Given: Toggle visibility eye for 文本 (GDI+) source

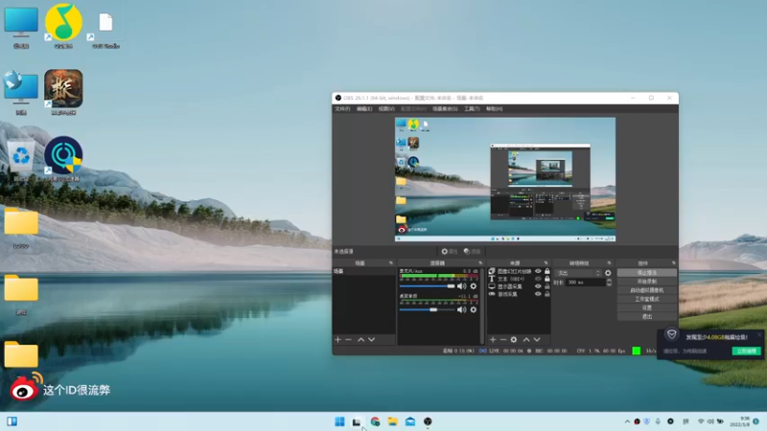Looking at the screenshot, I should click(x=538, y=279).
